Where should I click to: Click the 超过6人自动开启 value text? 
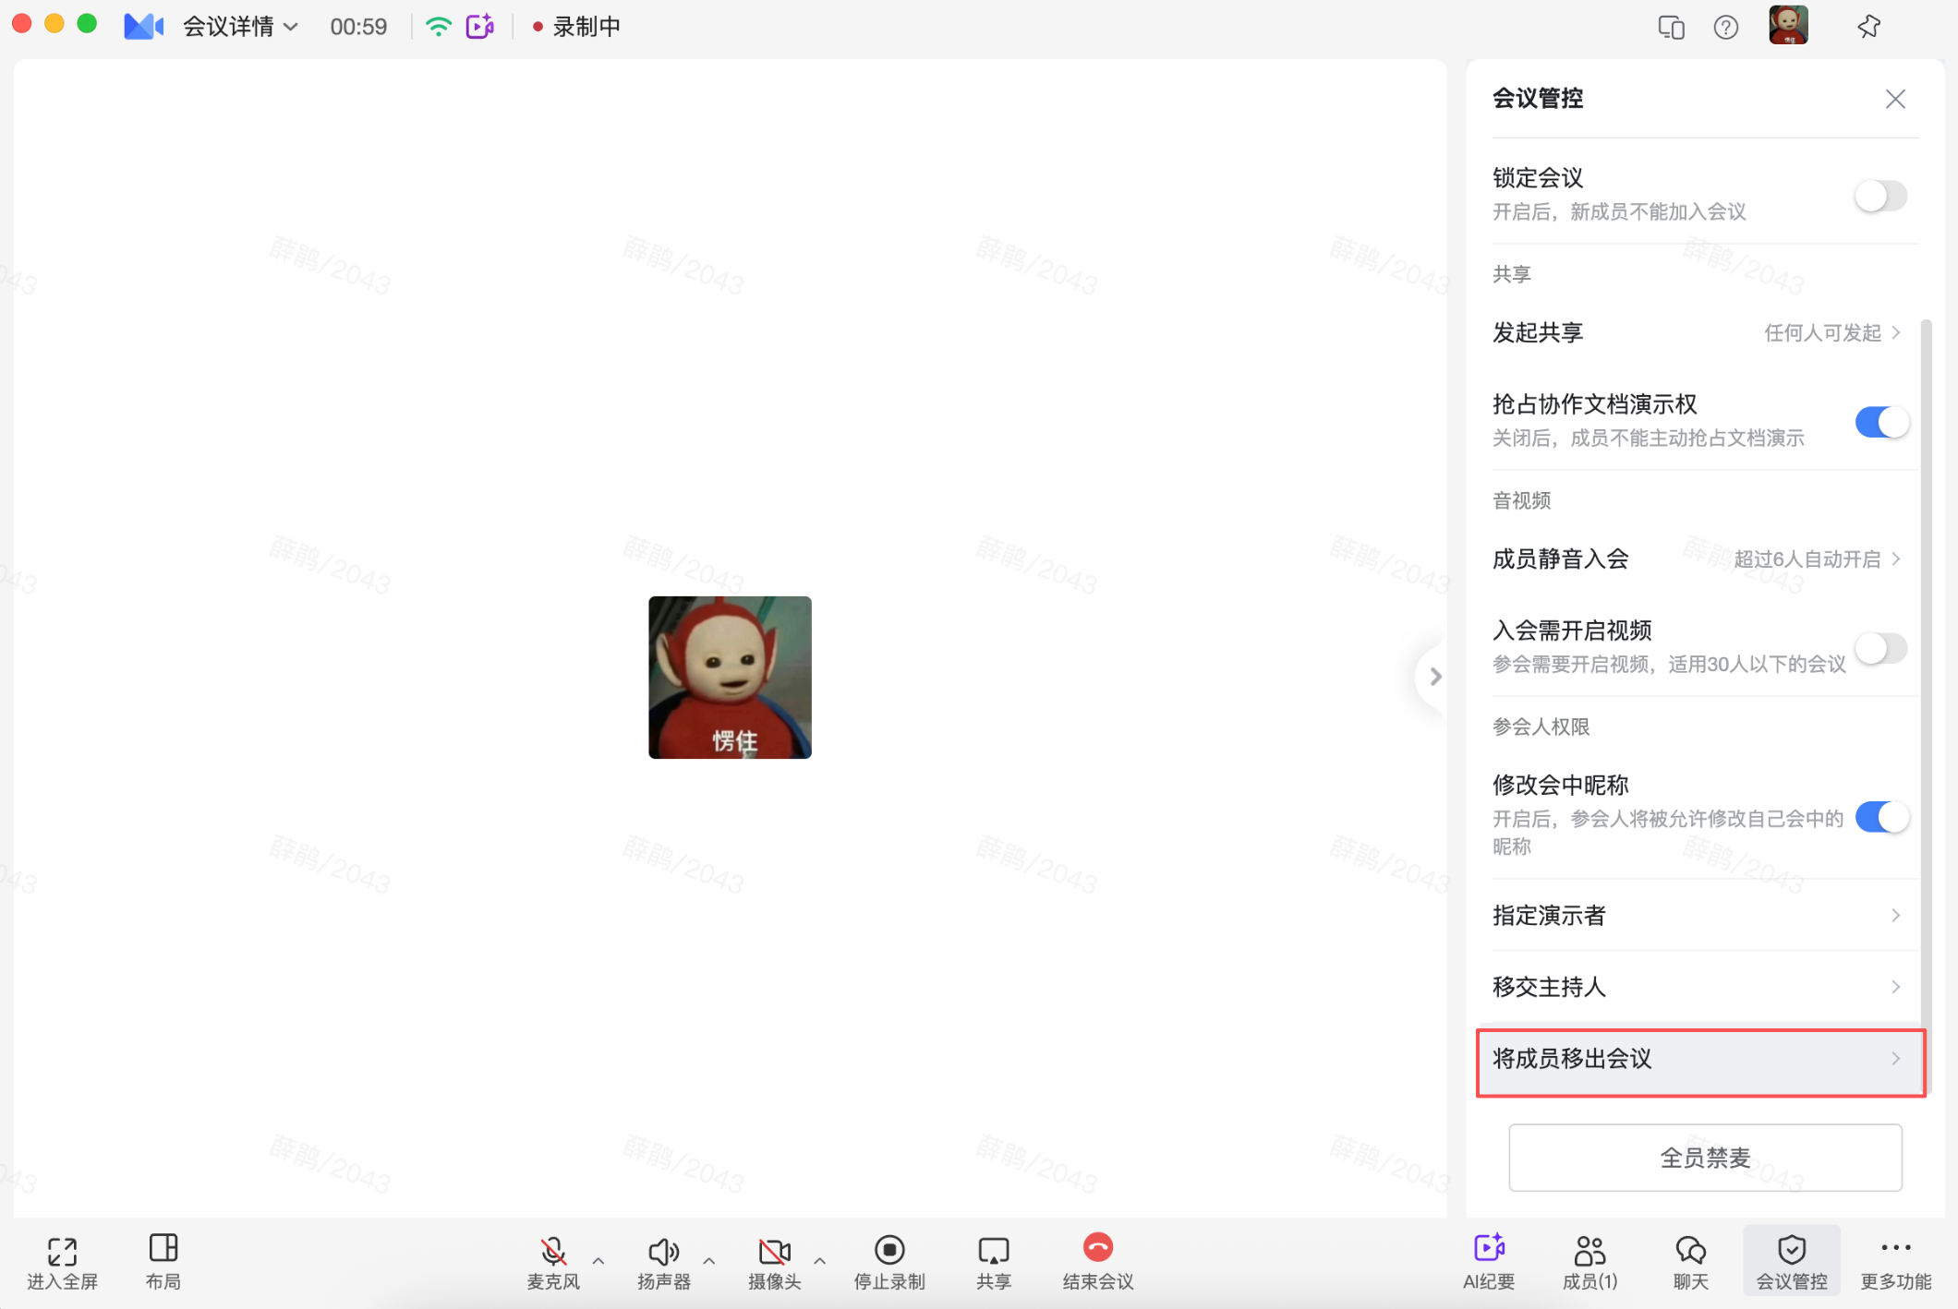coord(1807,558)
